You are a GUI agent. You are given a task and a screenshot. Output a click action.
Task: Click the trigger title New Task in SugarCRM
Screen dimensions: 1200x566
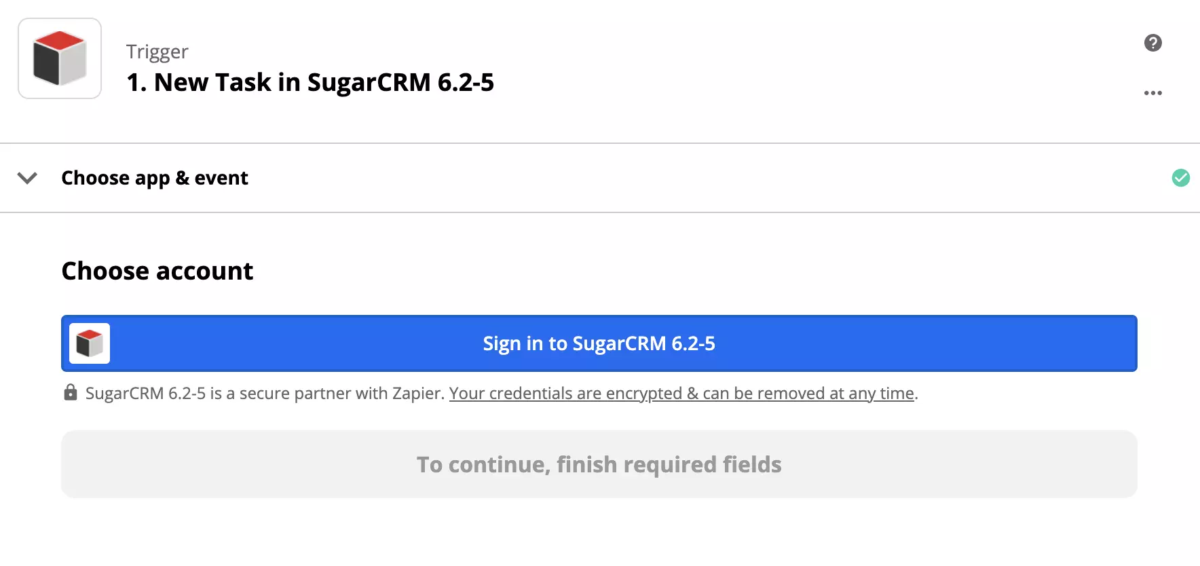[310, 82]
